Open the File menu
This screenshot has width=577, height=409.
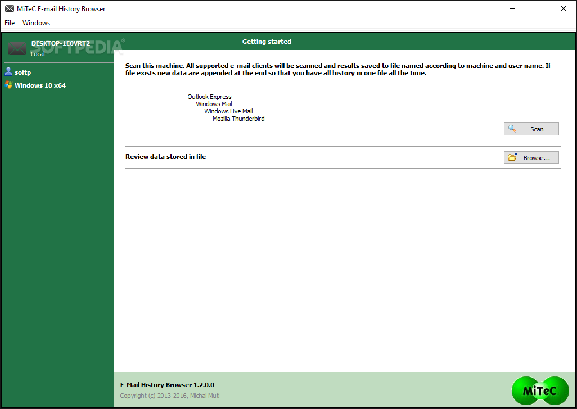[x=10, y=23]
